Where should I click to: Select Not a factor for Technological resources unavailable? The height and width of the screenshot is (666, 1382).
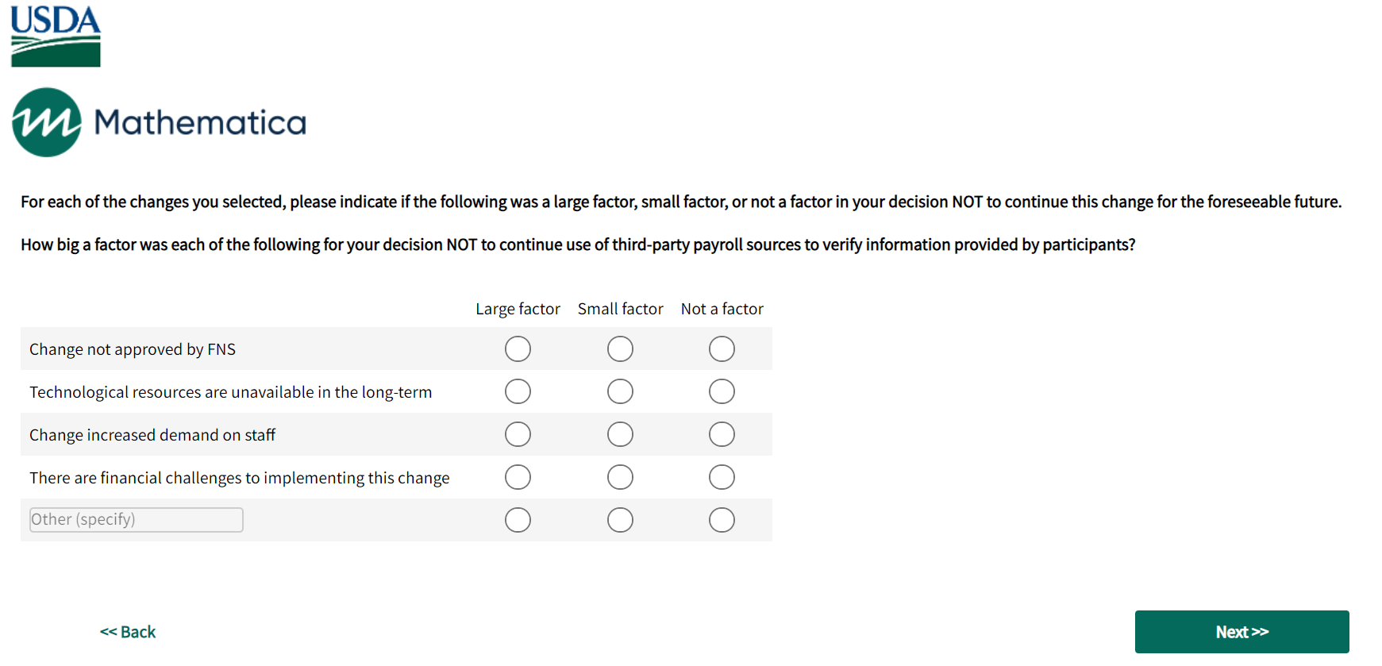722,391
